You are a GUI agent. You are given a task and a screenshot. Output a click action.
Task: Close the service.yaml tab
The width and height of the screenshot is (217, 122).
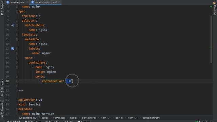(x=27, y=2)
